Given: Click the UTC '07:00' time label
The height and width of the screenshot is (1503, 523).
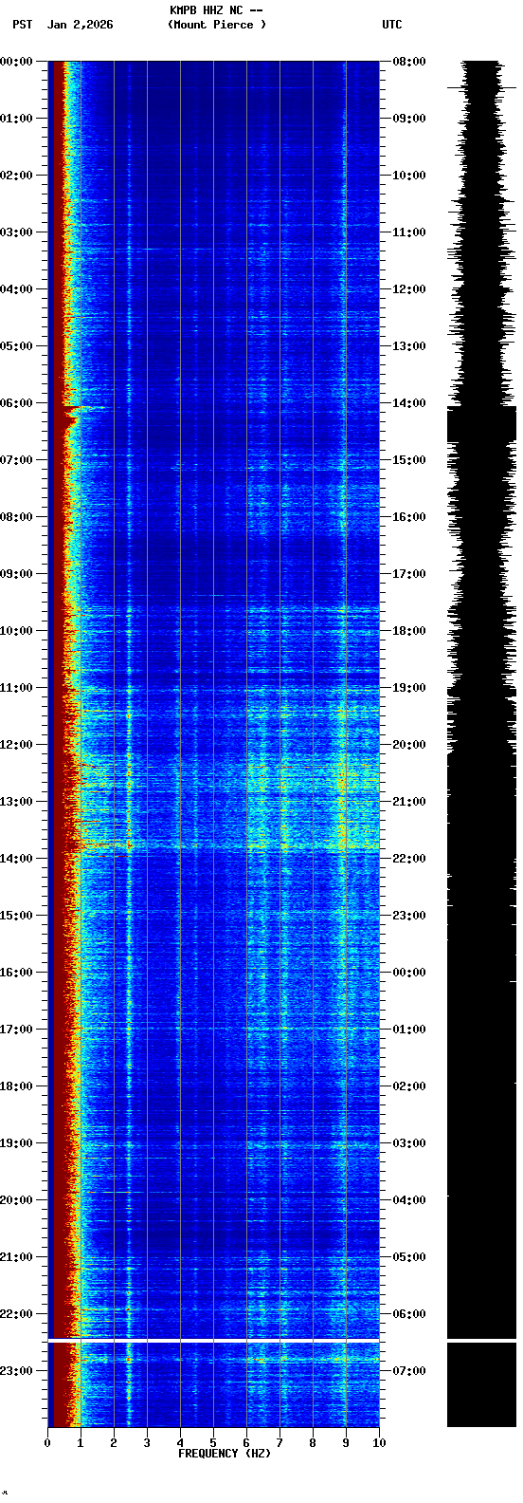Looking at the screenshot, I should [x=409, y=1371].
